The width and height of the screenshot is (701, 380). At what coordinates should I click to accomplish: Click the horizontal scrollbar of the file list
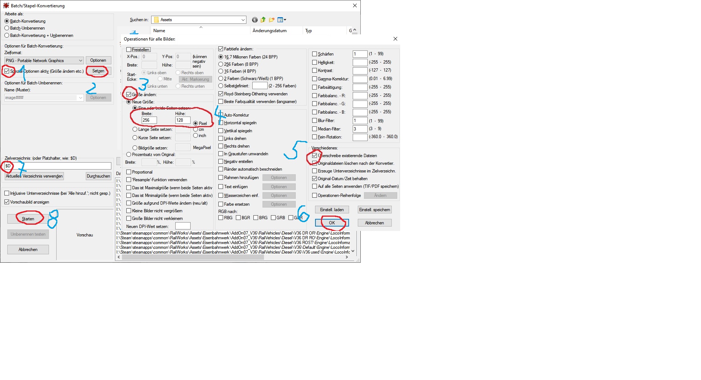pyautogui.click(x=193, y=257)
